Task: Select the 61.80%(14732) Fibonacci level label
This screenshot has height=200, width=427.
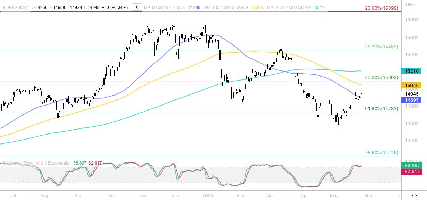Action: tap(381, 108)
